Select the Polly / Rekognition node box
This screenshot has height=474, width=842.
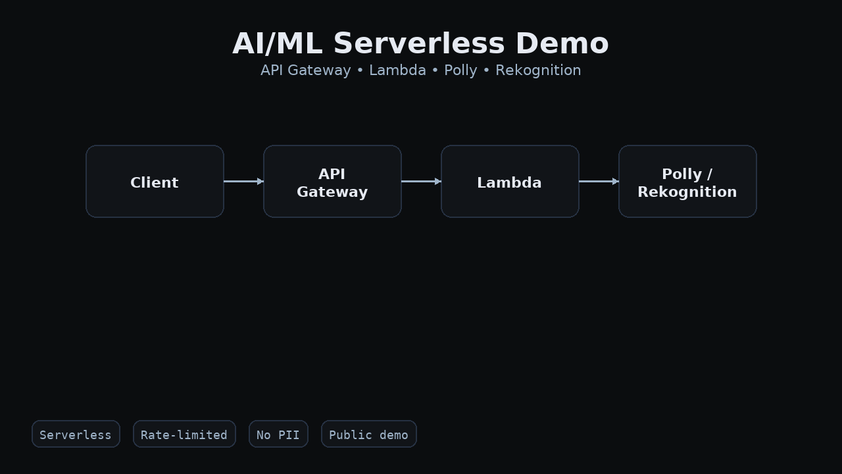click(687, 182)
